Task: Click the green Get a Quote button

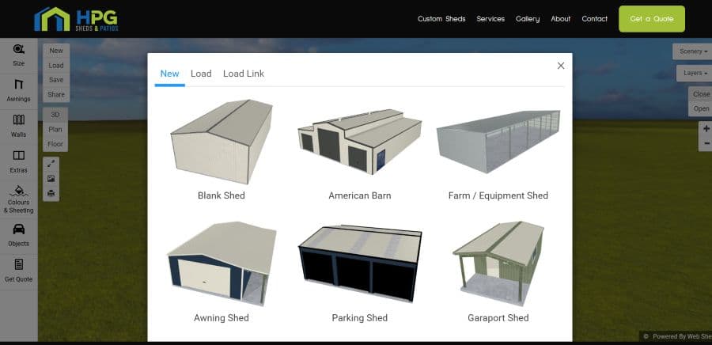Action: tap(652, 19)
